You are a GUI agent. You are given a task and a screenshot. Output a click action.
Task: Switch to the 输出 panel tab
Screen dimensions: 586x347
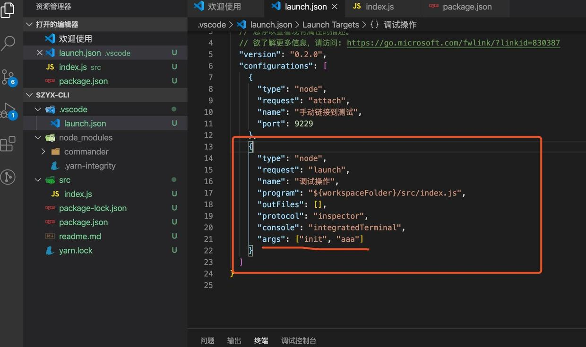234,340
